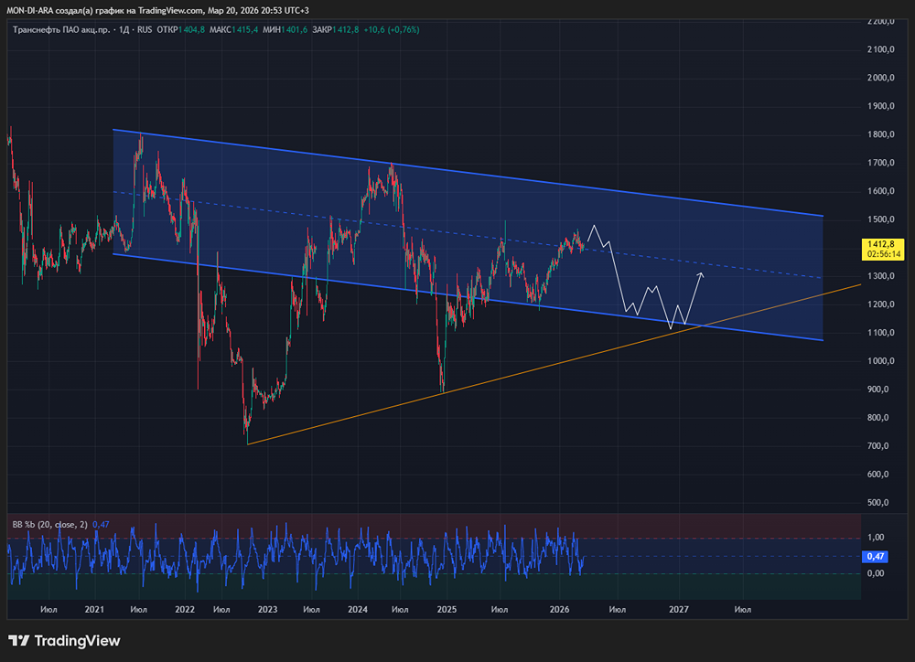Image resolution: width=915 pixels, height=662 pixels.
Task: Click the TradingView logo icon
Action: point(18,640)
